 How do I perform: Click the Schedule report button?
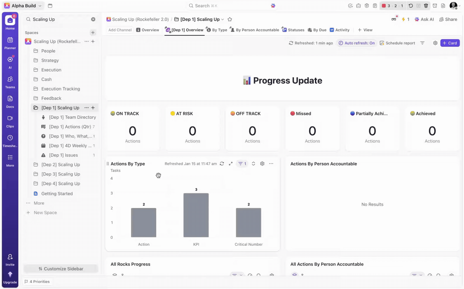click(397, 43)
